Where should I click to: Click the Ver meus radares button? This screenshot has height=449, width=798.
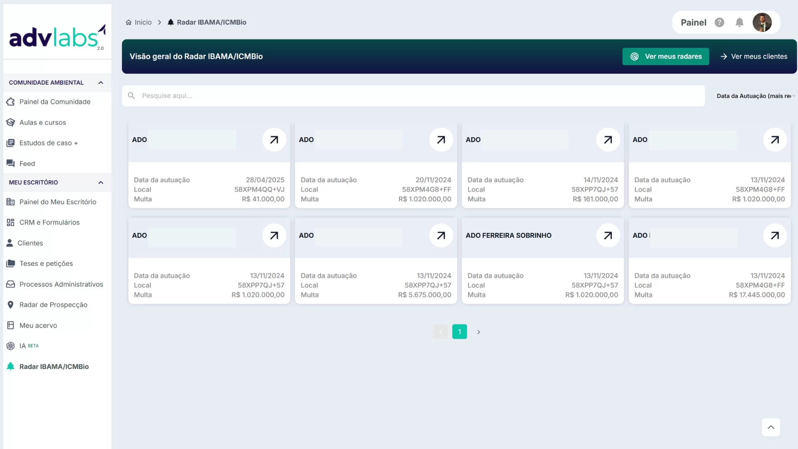[x=665, y=57]
